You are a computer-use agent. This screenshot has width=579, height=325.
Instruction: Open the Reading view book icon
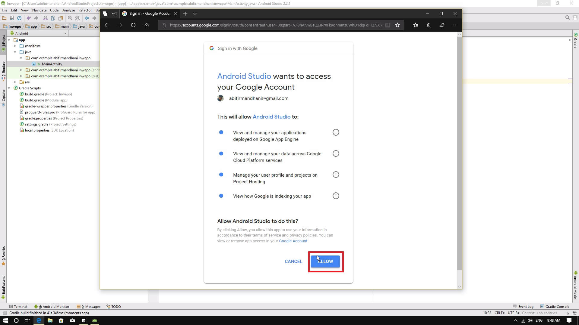388,25
